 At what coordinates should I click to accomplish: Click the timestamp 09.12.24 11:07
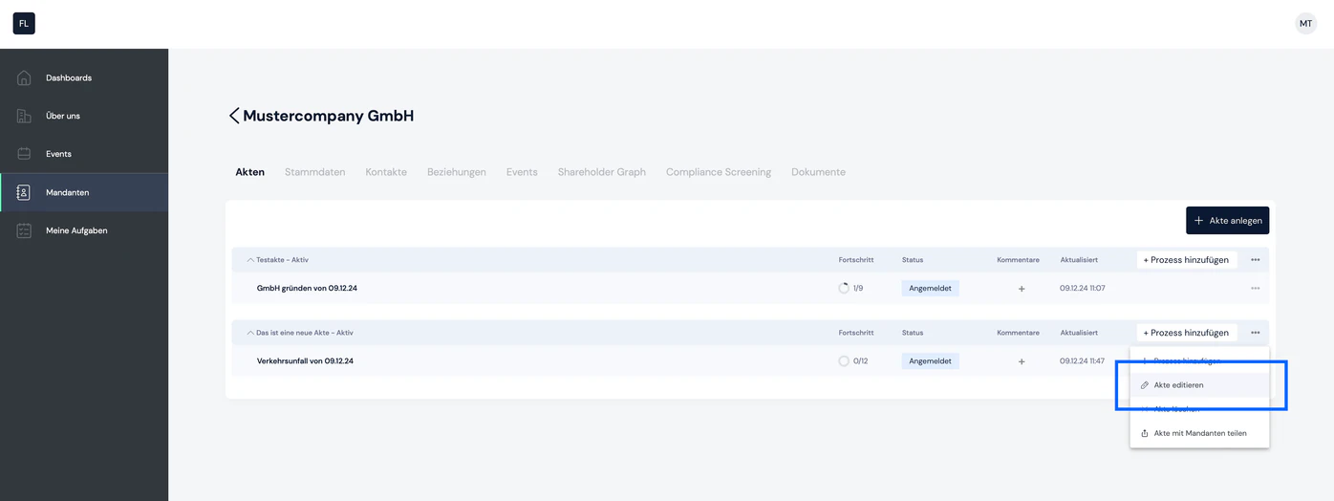coord(1082,288)
